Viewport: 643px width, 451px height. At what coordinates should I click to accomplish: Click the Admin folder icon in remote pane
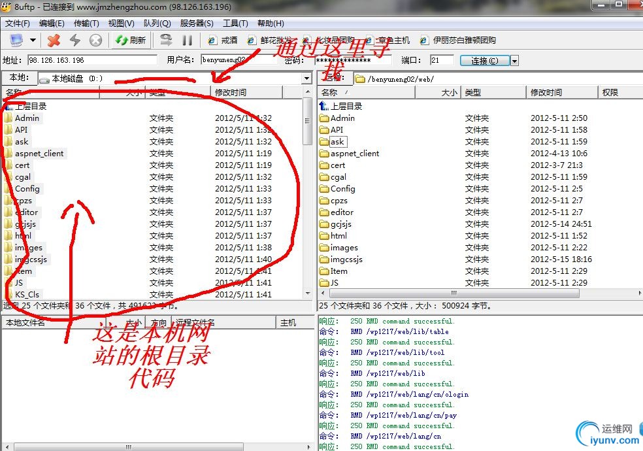[324, 118]
